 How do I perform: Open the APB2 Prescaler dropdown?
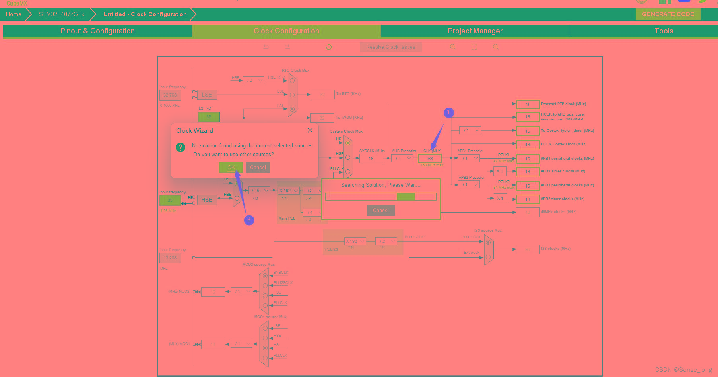click(469, 184)
